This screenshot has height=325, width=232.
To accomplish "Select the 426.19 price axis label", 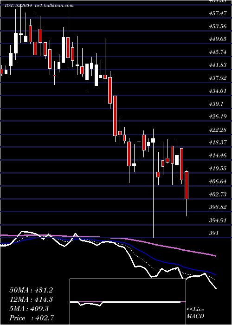I will [218, 117].
